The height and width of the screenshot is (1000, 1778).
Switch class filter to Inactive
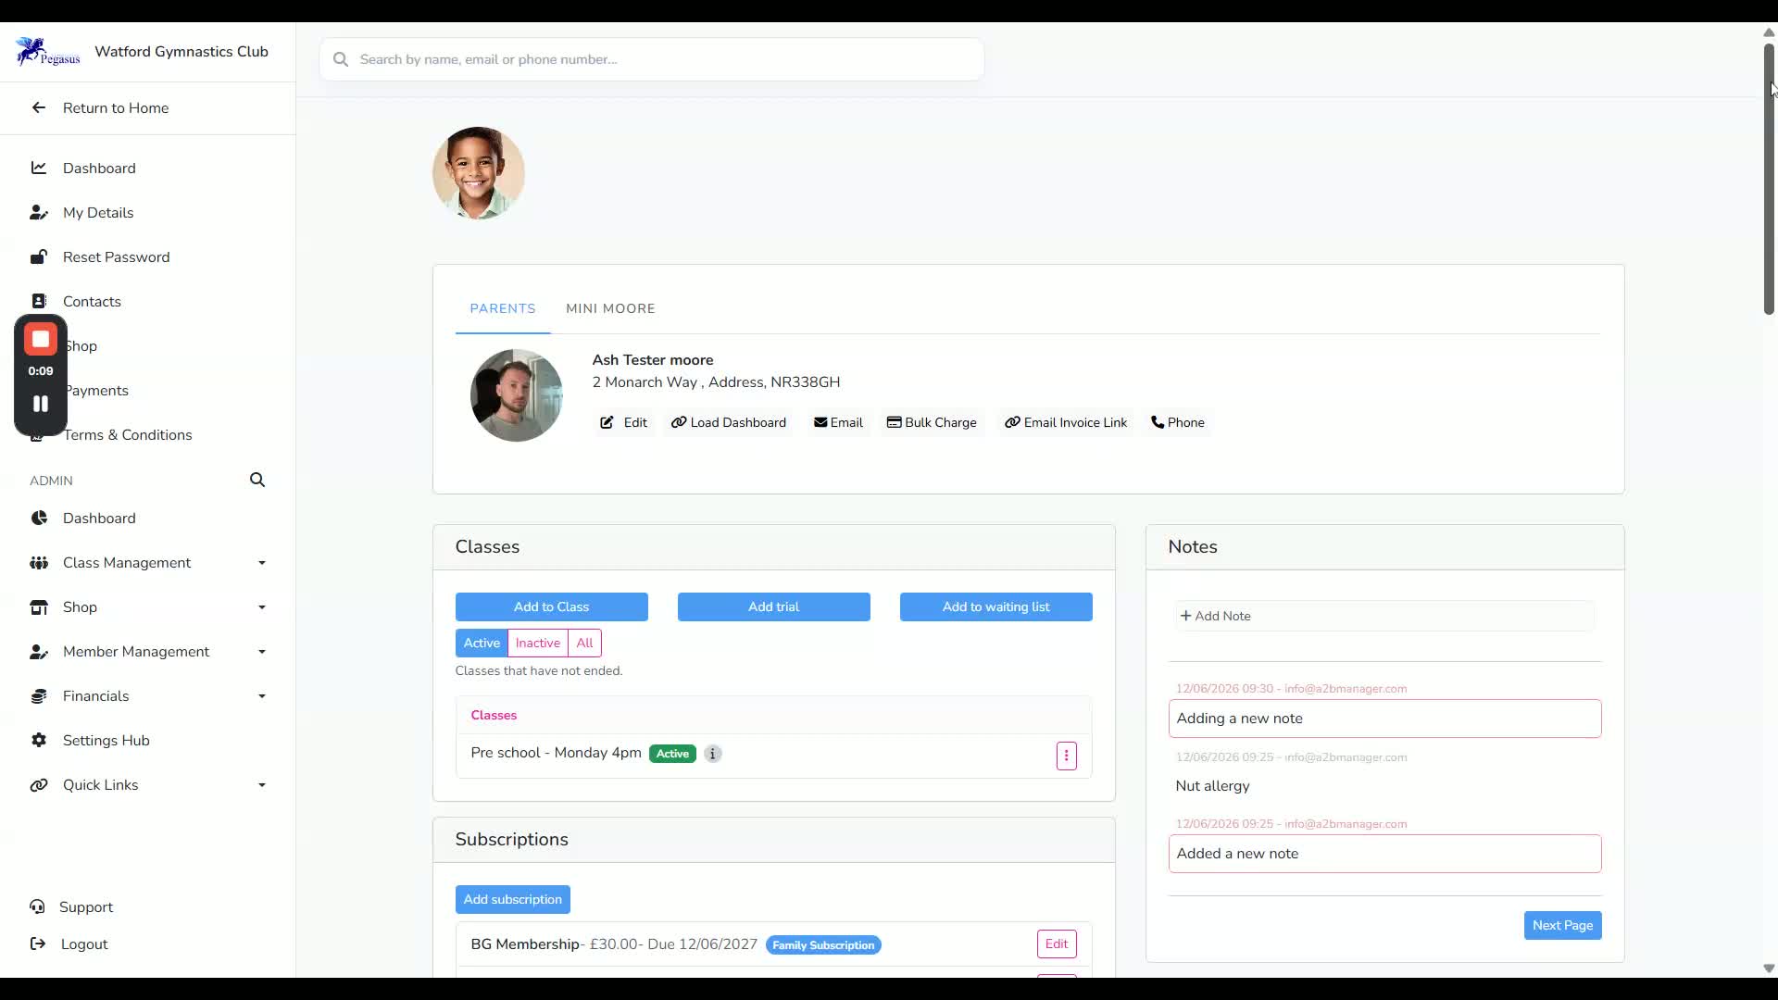point(537,643)
